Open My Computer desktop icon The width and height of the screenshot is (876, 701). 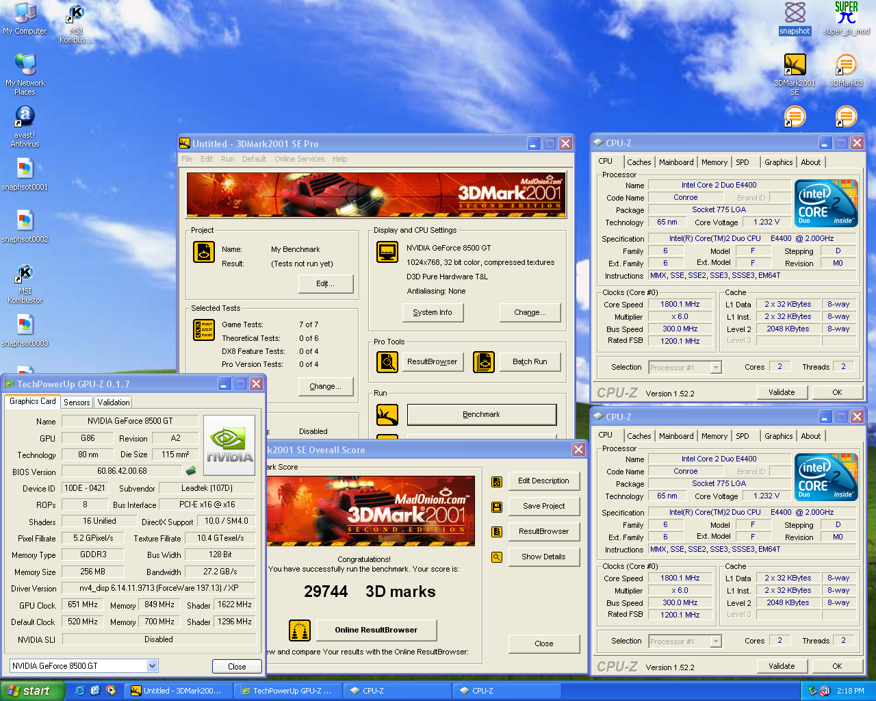25,18
